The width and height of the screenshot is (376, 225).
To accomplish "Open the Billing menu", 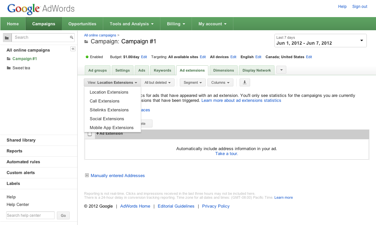I will (176, 24).
